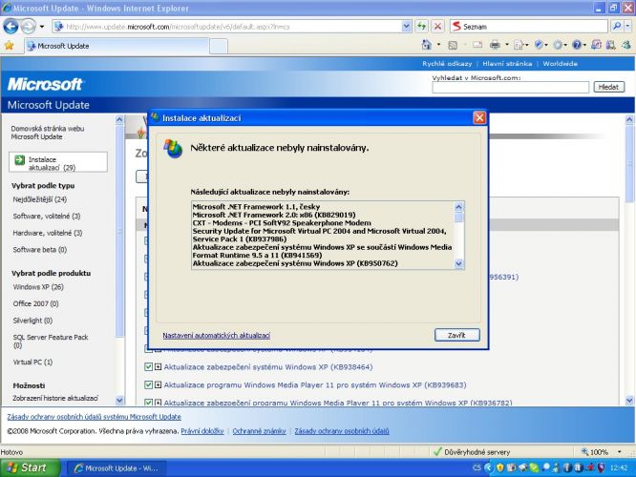Open Nastavení automatických aktualizací link

point(216,336)
